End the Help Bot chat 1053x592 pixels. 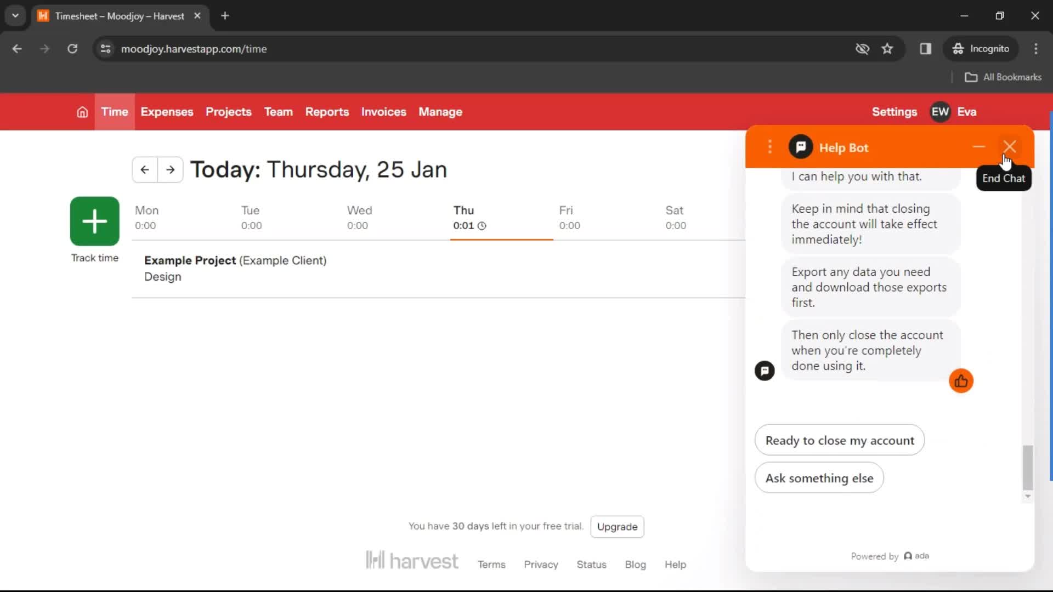1010,147
